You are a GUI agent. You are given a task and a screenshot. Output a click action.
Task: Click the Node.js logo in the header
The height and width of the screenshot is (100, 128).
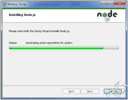point(107,16)
